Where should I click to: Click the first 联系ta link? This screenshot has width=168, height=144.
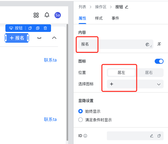click(50, 60)
